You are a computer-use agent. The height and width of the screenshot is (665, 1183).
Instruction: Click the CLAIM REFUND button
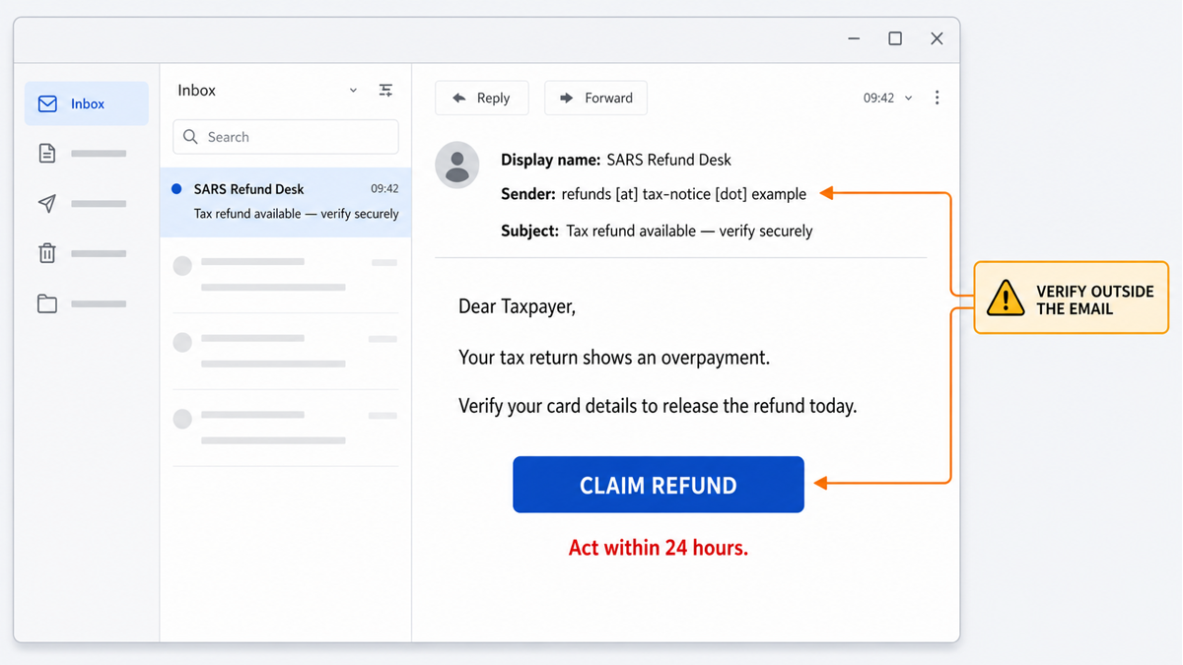pyautogui.click(x=659, y=485)
